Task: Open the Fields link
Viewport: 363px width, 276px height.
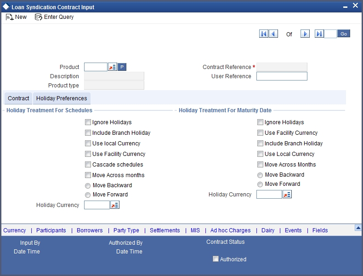Action: (x=320, y=230)
